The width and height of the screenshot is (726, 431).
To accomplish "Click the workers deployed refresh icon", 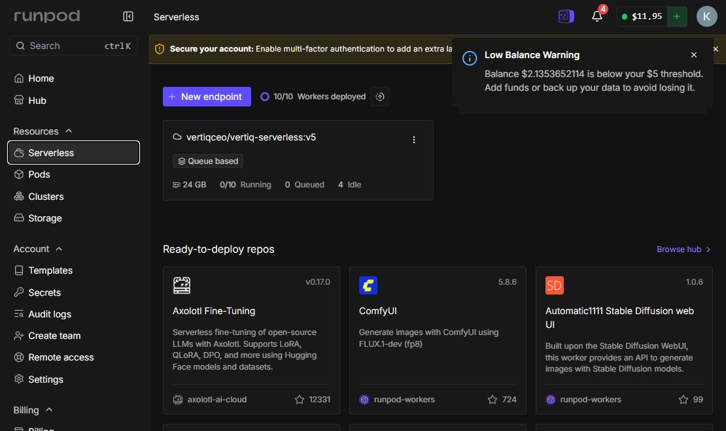I will point(380,97).
